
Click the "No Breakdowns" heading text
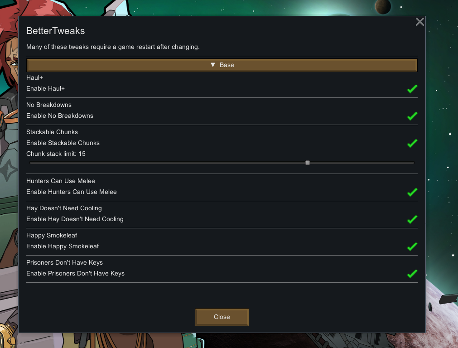click(49, 105)
